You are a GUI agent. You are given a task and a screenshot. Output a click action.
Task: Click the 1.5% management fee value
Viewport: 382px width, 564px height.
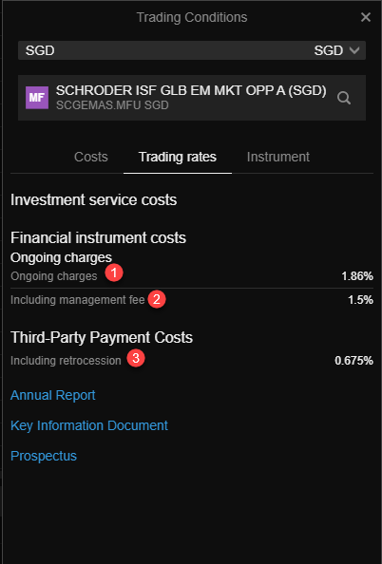[x=360, y=300]
